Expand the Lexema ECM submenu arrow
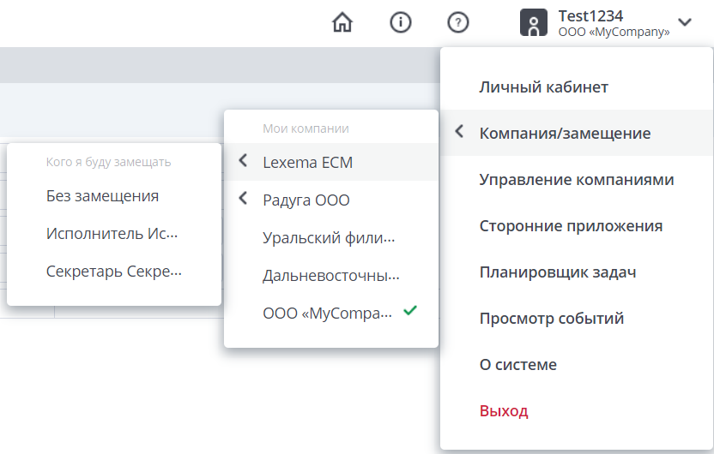714x454 pixels. [x=243, y=161]
